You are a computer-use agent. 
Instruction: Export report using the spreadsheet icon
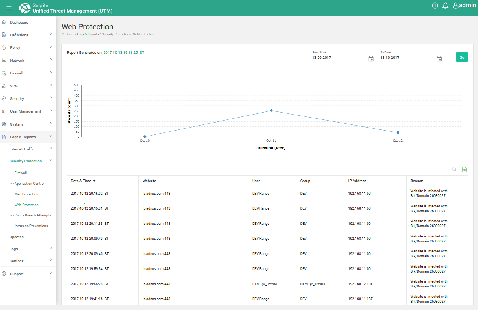coord(464,170)
